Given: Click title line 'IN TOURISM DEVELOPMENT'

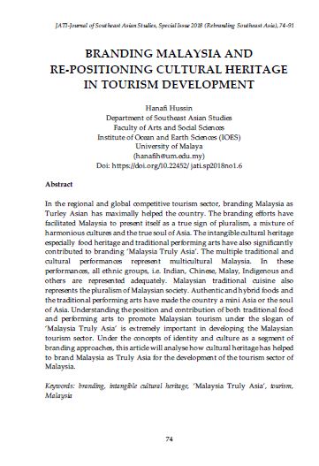Looking at the screenshot, I should (x=169, y=84).
